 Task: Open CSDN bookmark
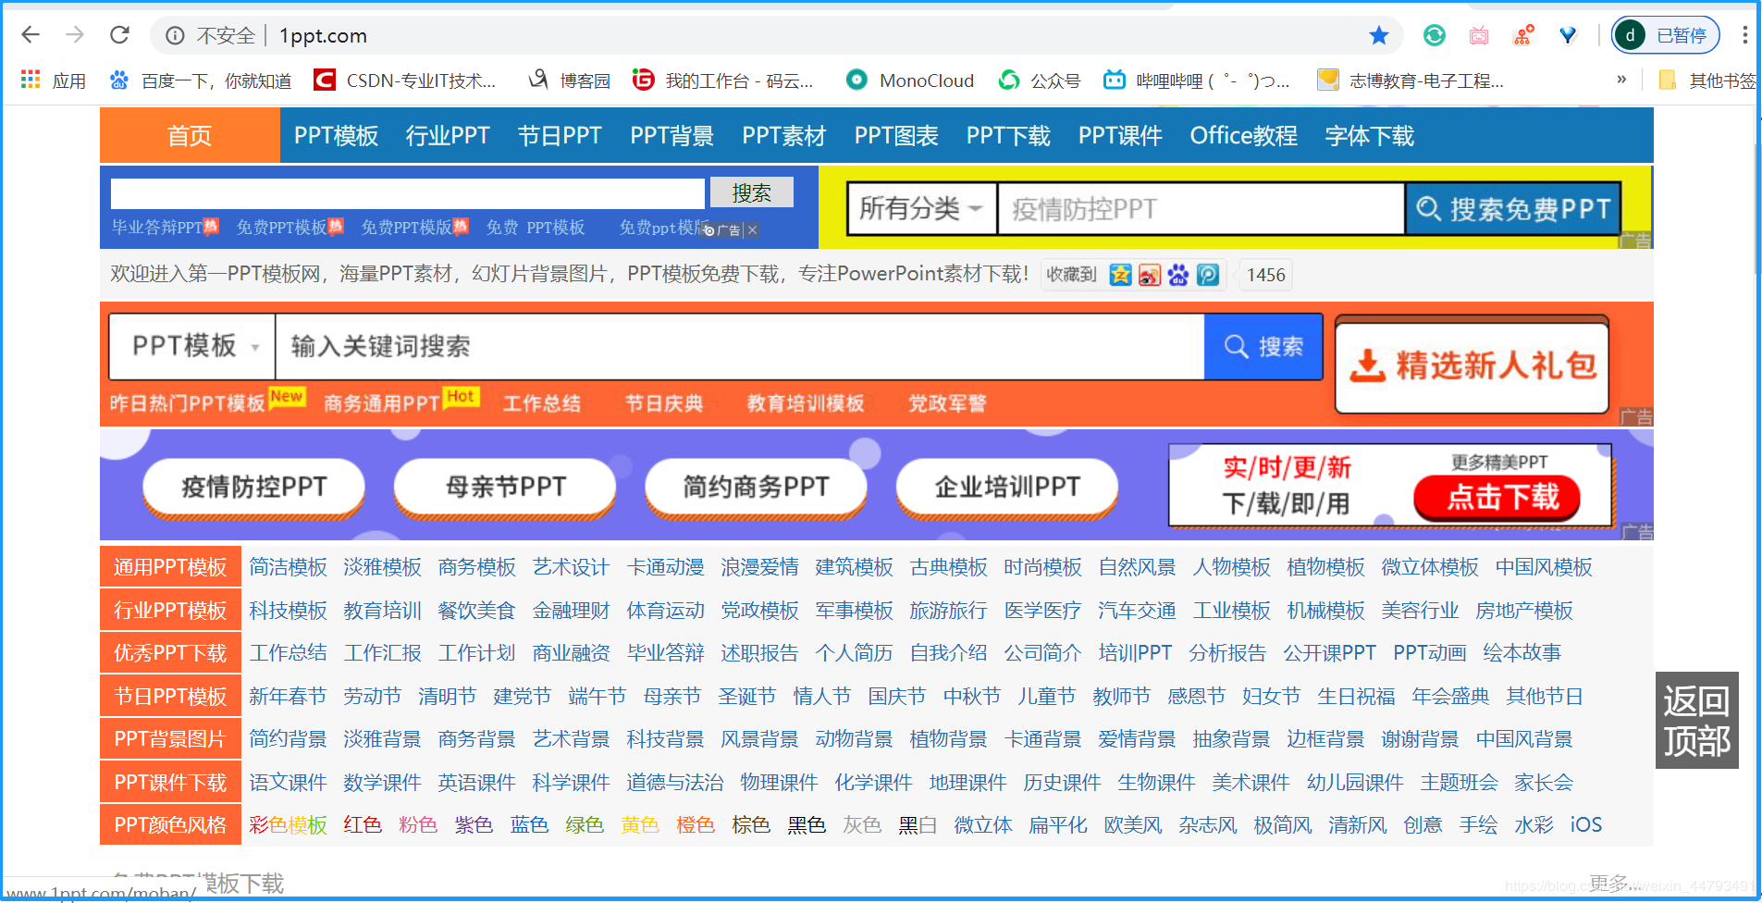(405, 80)
